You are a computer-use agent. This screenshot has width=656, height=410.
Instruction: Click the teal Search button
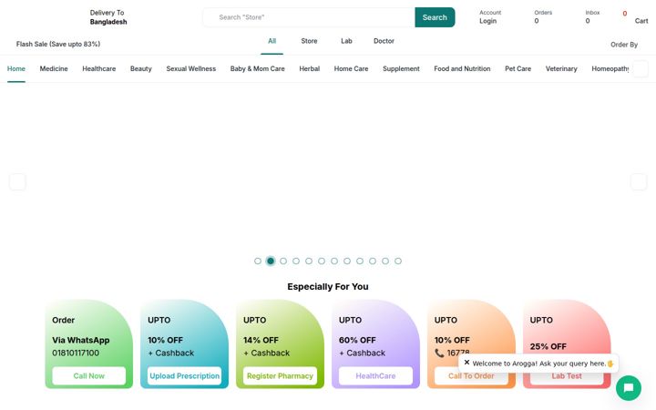[435, 17]
